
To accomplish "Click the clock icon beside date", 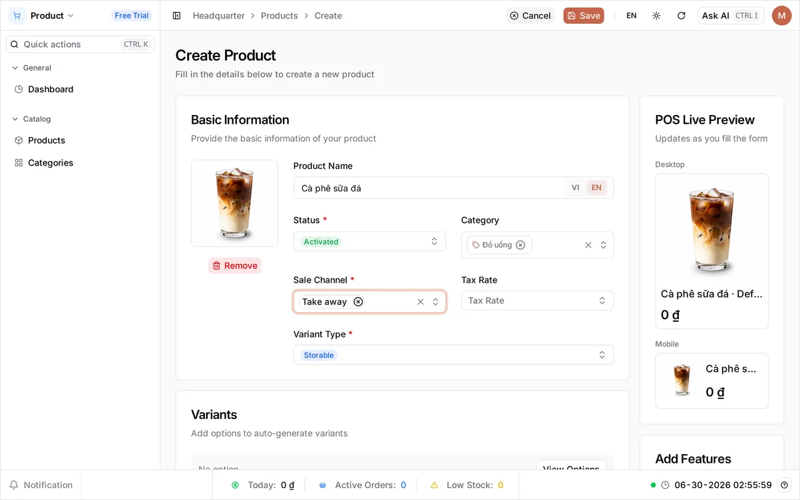I will click(665, 485).
